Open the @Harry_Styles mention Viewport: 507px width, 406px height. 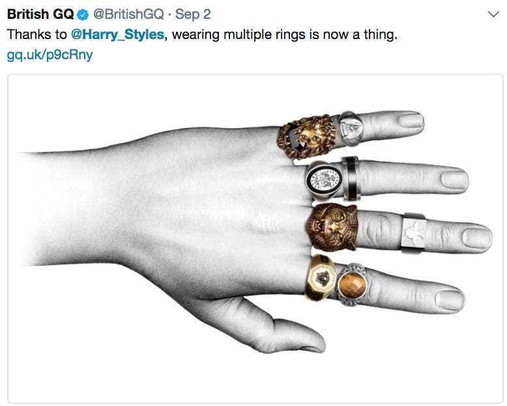[117, 35]
